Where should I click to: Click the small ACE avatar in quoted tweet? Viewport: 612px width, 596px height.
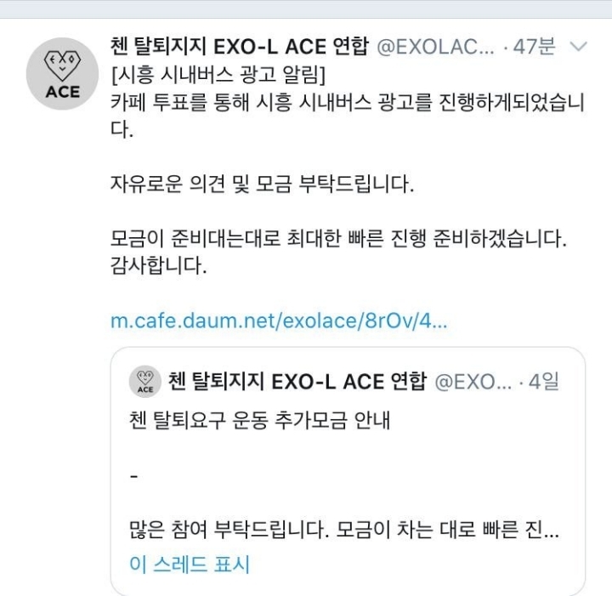tap(145, 382)
